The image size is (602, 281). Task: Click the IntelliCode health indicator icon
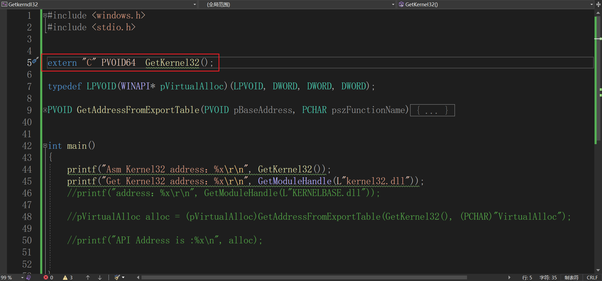(x=29, y=277)
